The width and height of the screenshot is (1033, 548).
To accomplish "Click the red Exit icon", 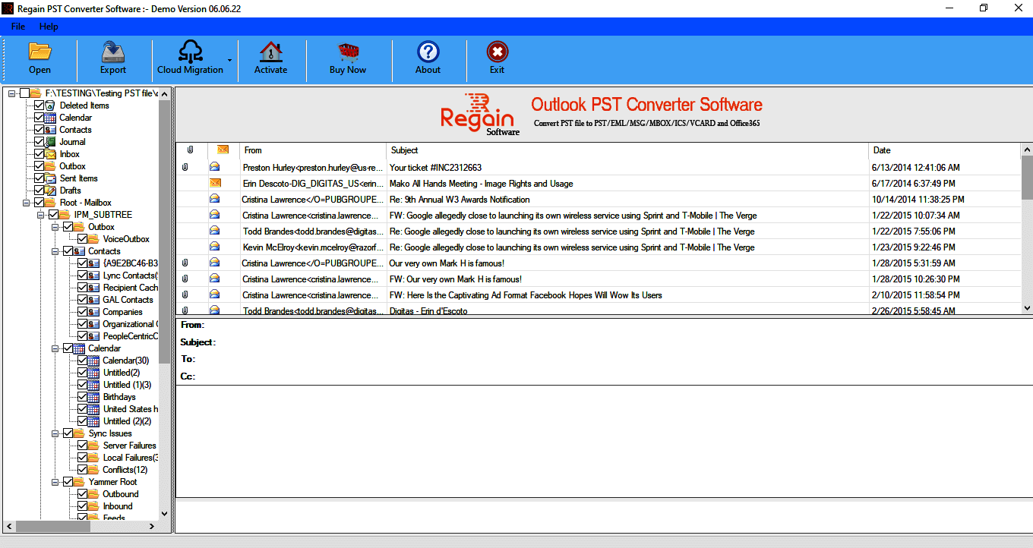I will [498, 52].
